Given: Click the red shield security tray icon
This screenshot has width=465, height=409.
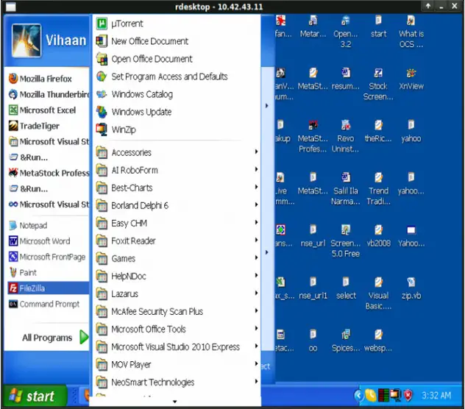Looking at the screenshot, I should click(408, 395).
